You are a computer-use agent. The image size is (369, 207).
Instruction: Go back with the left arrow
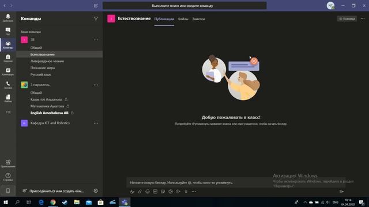[x=5, y=6]
